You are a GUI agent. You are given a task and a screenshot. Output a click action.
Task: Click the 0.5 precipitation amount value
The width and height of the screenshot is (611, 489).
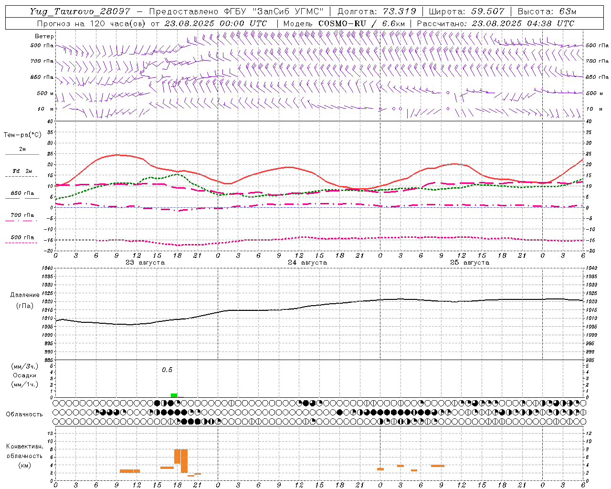pos(167,370)
